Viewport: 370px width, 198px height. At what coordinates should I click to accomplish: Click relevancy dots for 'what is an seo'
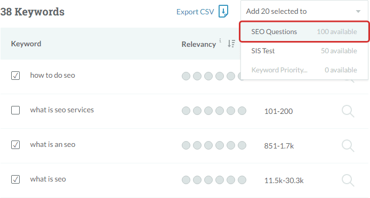coord(214,145)
